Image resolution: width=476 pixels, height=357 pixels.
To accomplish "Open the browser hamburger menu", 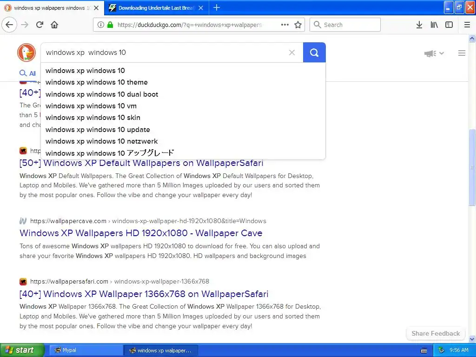I will [467, 25].
